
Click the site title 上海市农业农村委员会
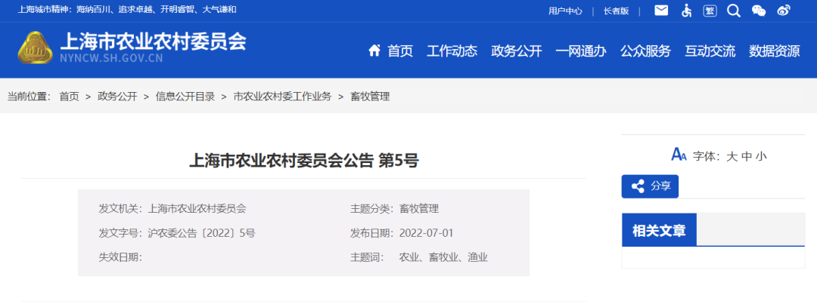[153, 41]
